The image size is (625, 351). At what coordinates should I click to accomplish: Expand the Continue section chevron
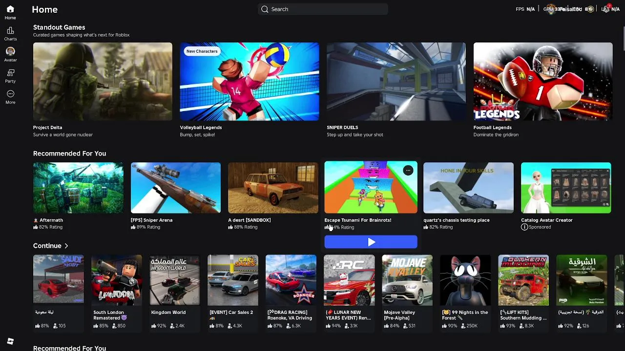(66, 246)
